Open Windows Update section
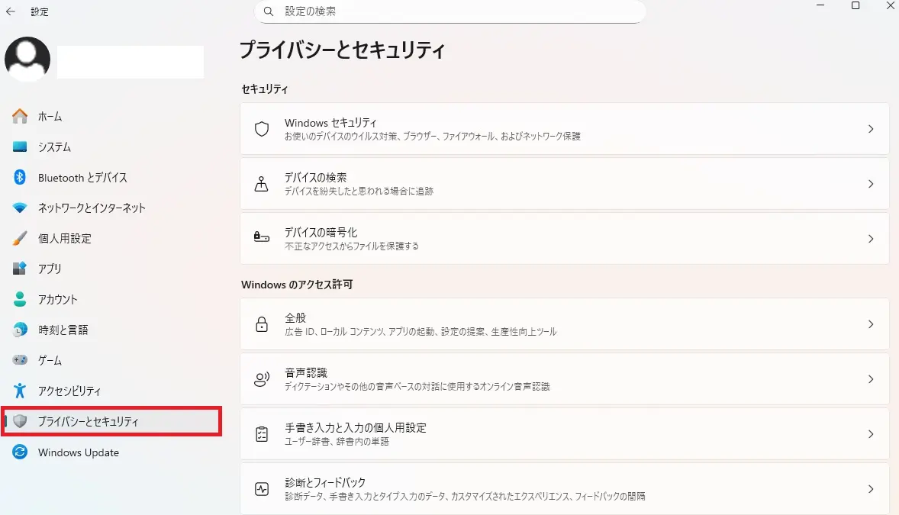Viewport: 899px width, 515px height. (x=111, y=452)
